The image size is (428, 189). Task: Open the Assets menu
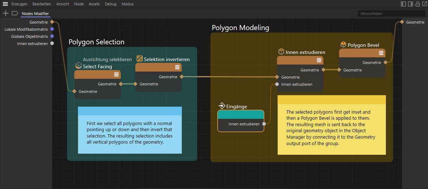point(94,4)
